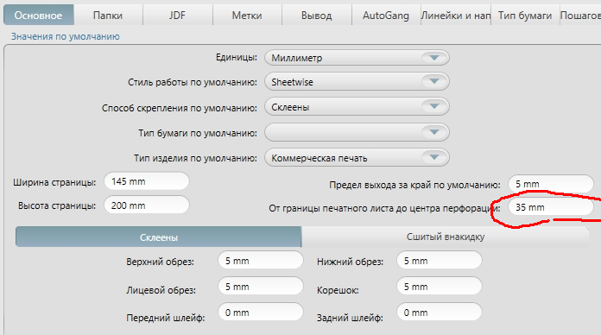
Task: Select the Сшитый внакидку binding sub-tab
Action: pyautogui.click(x=446, y=237)
